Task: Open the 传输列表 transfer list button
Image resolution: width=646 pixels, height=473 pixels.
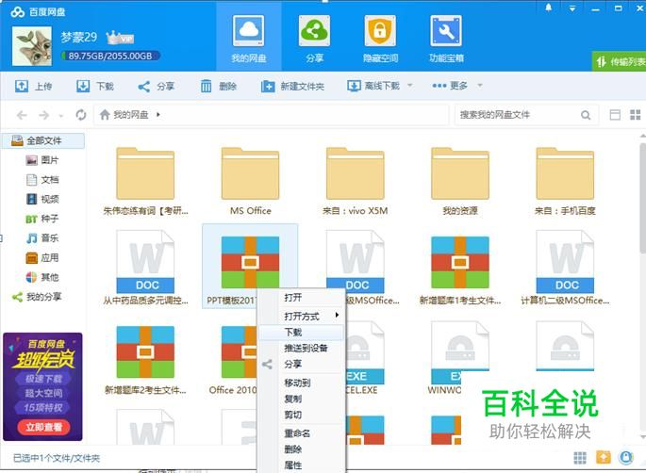Action: coord(620,62)
